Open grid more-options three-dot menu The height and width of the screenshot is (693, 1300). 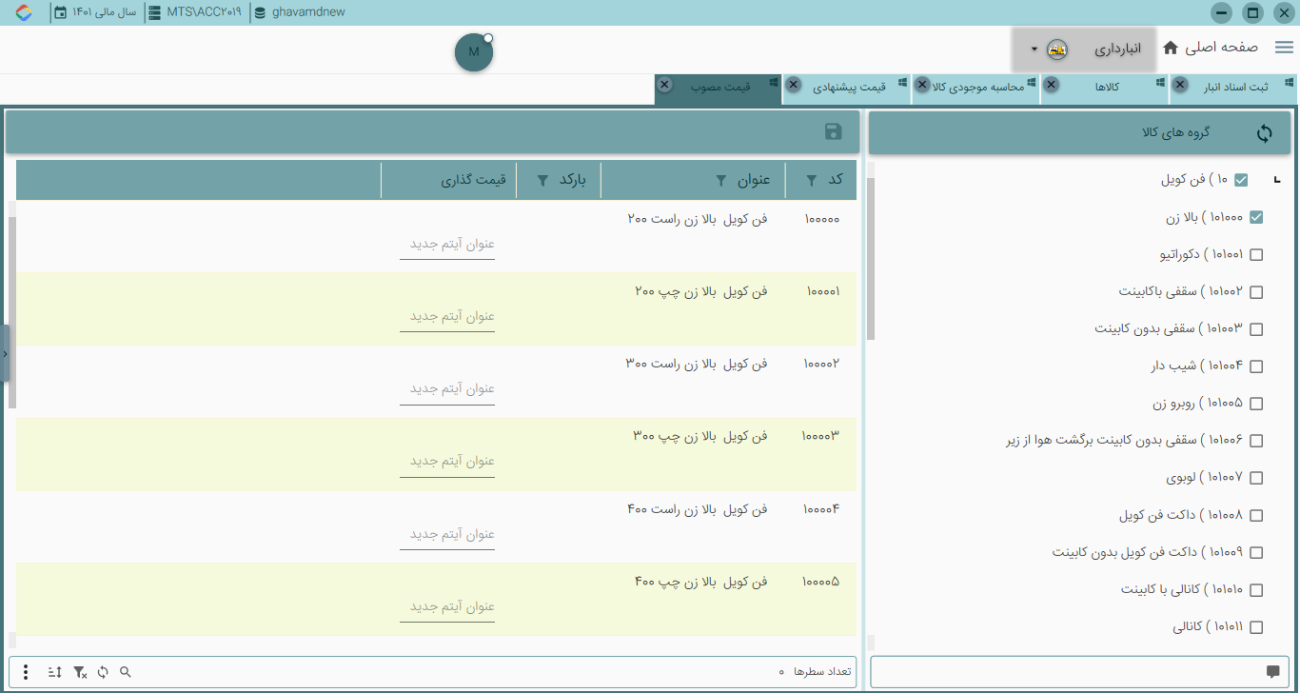point(26,672)
